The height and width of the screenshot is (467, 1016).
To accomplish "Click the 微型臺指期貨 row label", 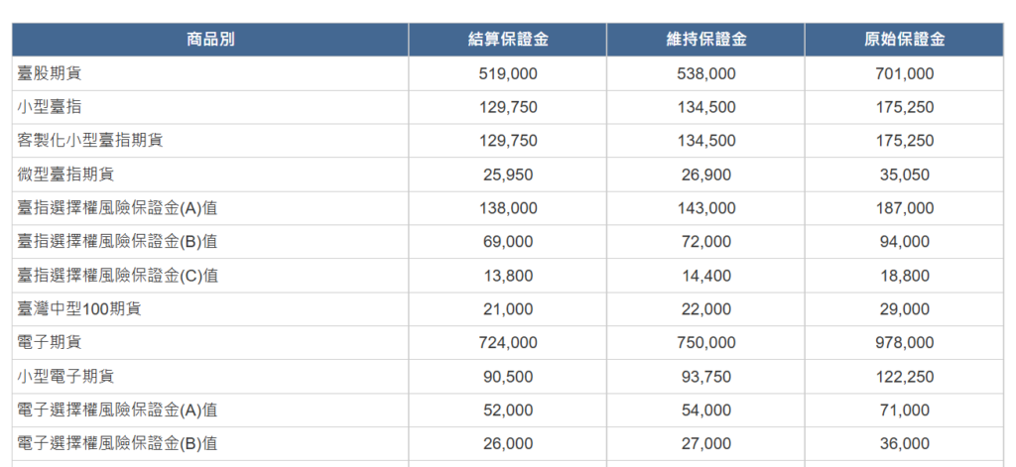I will pos(65,175).
